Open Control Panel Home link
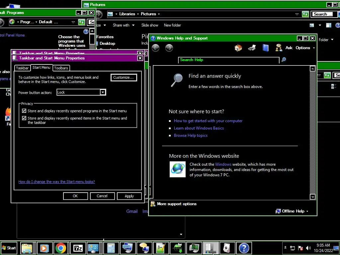This screenshot has width=340, height=255. [12, 35]
